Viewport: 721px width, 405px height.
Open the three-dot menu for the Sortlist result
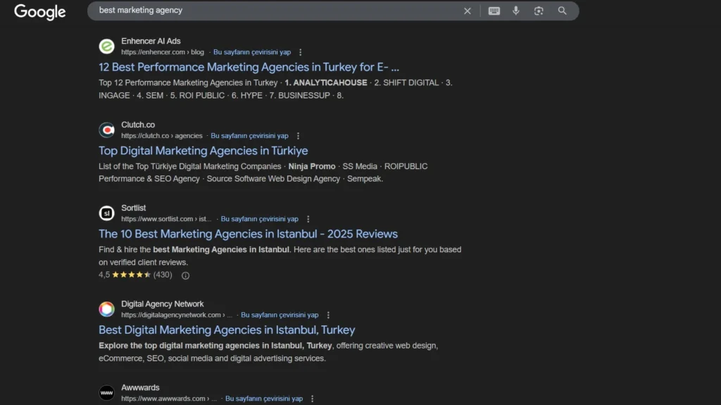(x=308, y=219)
